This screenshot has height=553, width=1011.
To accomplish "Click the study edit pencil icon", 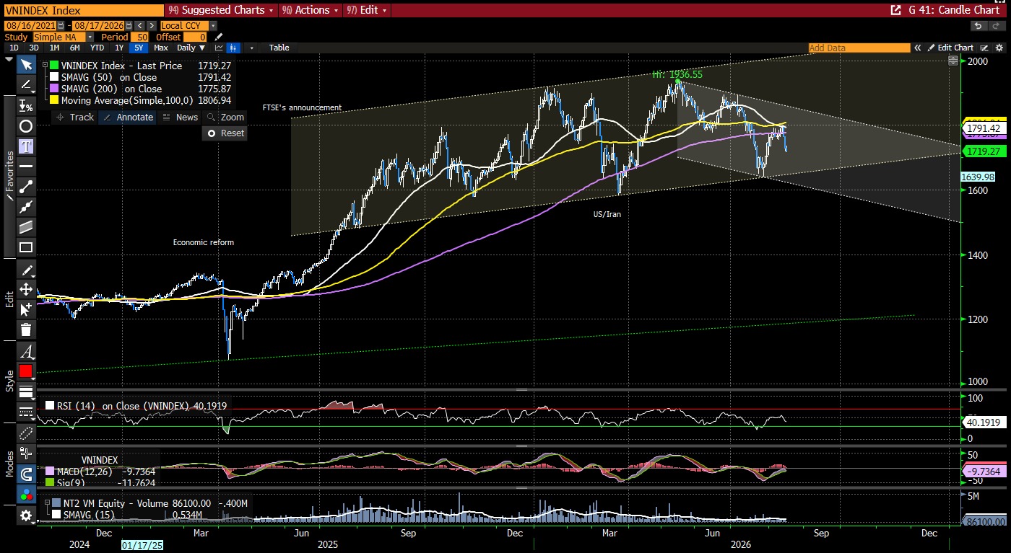I will (x=220, y=37).
